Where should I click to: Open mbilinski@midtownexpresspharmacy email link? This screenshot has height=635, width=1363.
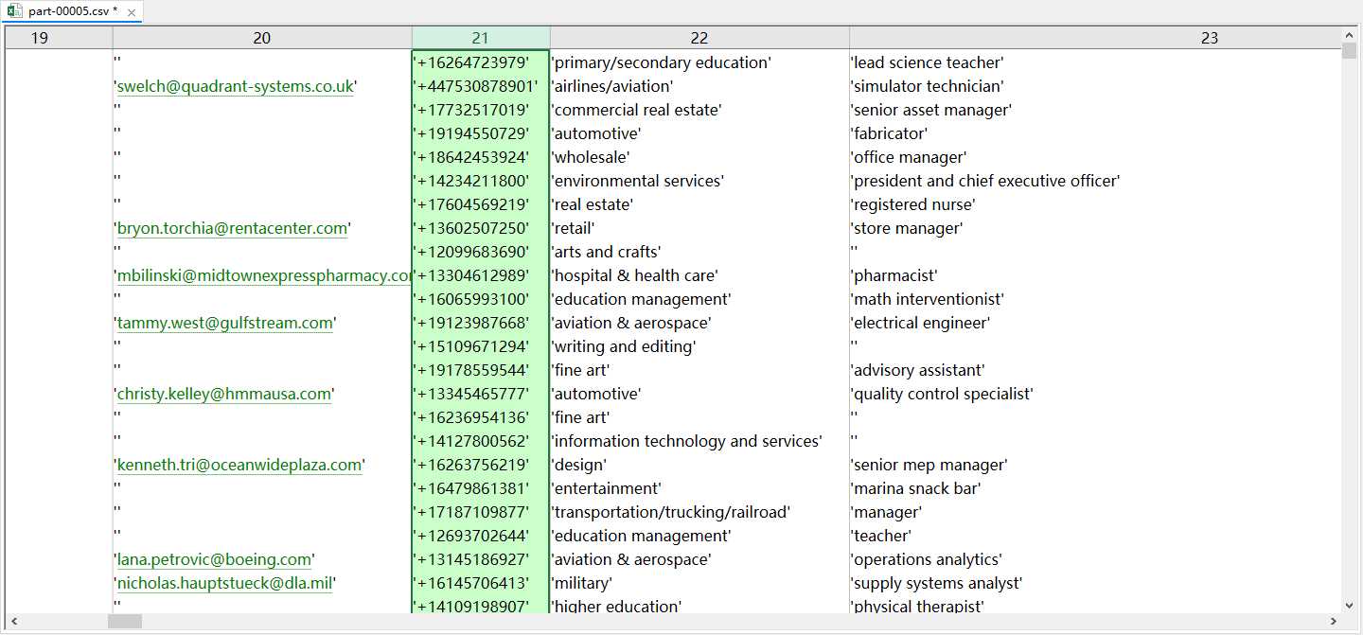[264, 275]
